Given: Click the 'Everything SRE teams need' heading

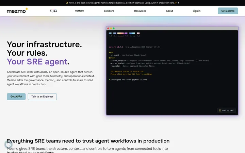Looking at the screenshot, I should [88, 141].
